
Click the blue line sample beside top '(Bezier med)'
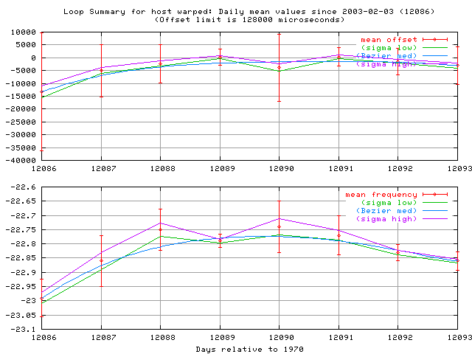[435, 56]
